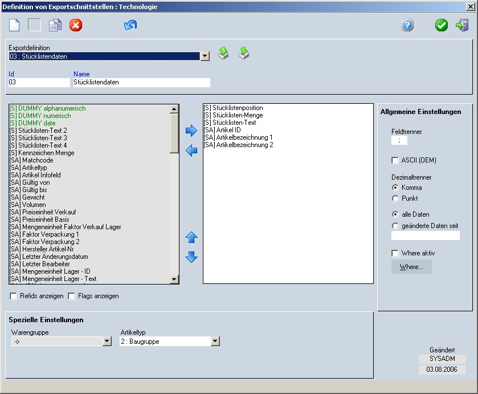Check the Where aktiv checkbox
This screenshot has width=478, height=394.
click(x=395, y=253)
